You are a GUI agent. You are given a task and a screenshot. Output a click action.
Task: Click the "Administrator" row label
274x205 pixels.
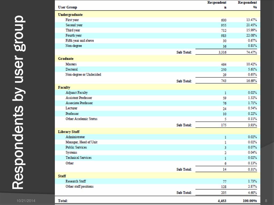(75, 137)
